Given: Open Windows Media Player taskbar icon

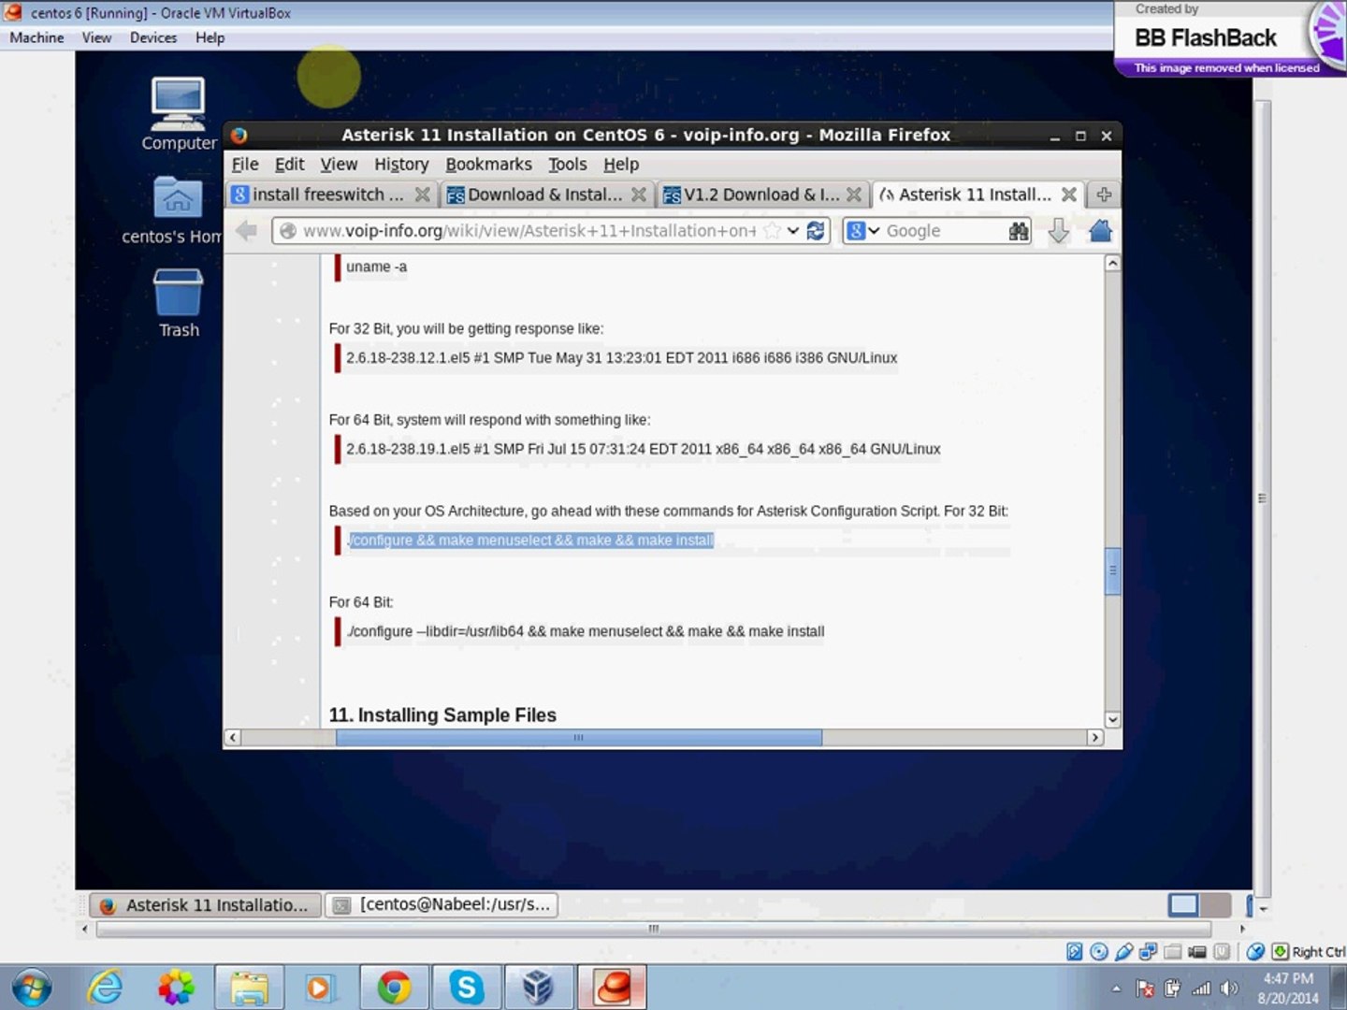Looking at the screenshot, I should 320,987.
